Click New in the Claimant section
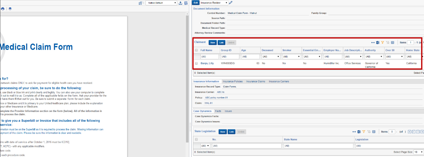424x157 pixels. 213,43
